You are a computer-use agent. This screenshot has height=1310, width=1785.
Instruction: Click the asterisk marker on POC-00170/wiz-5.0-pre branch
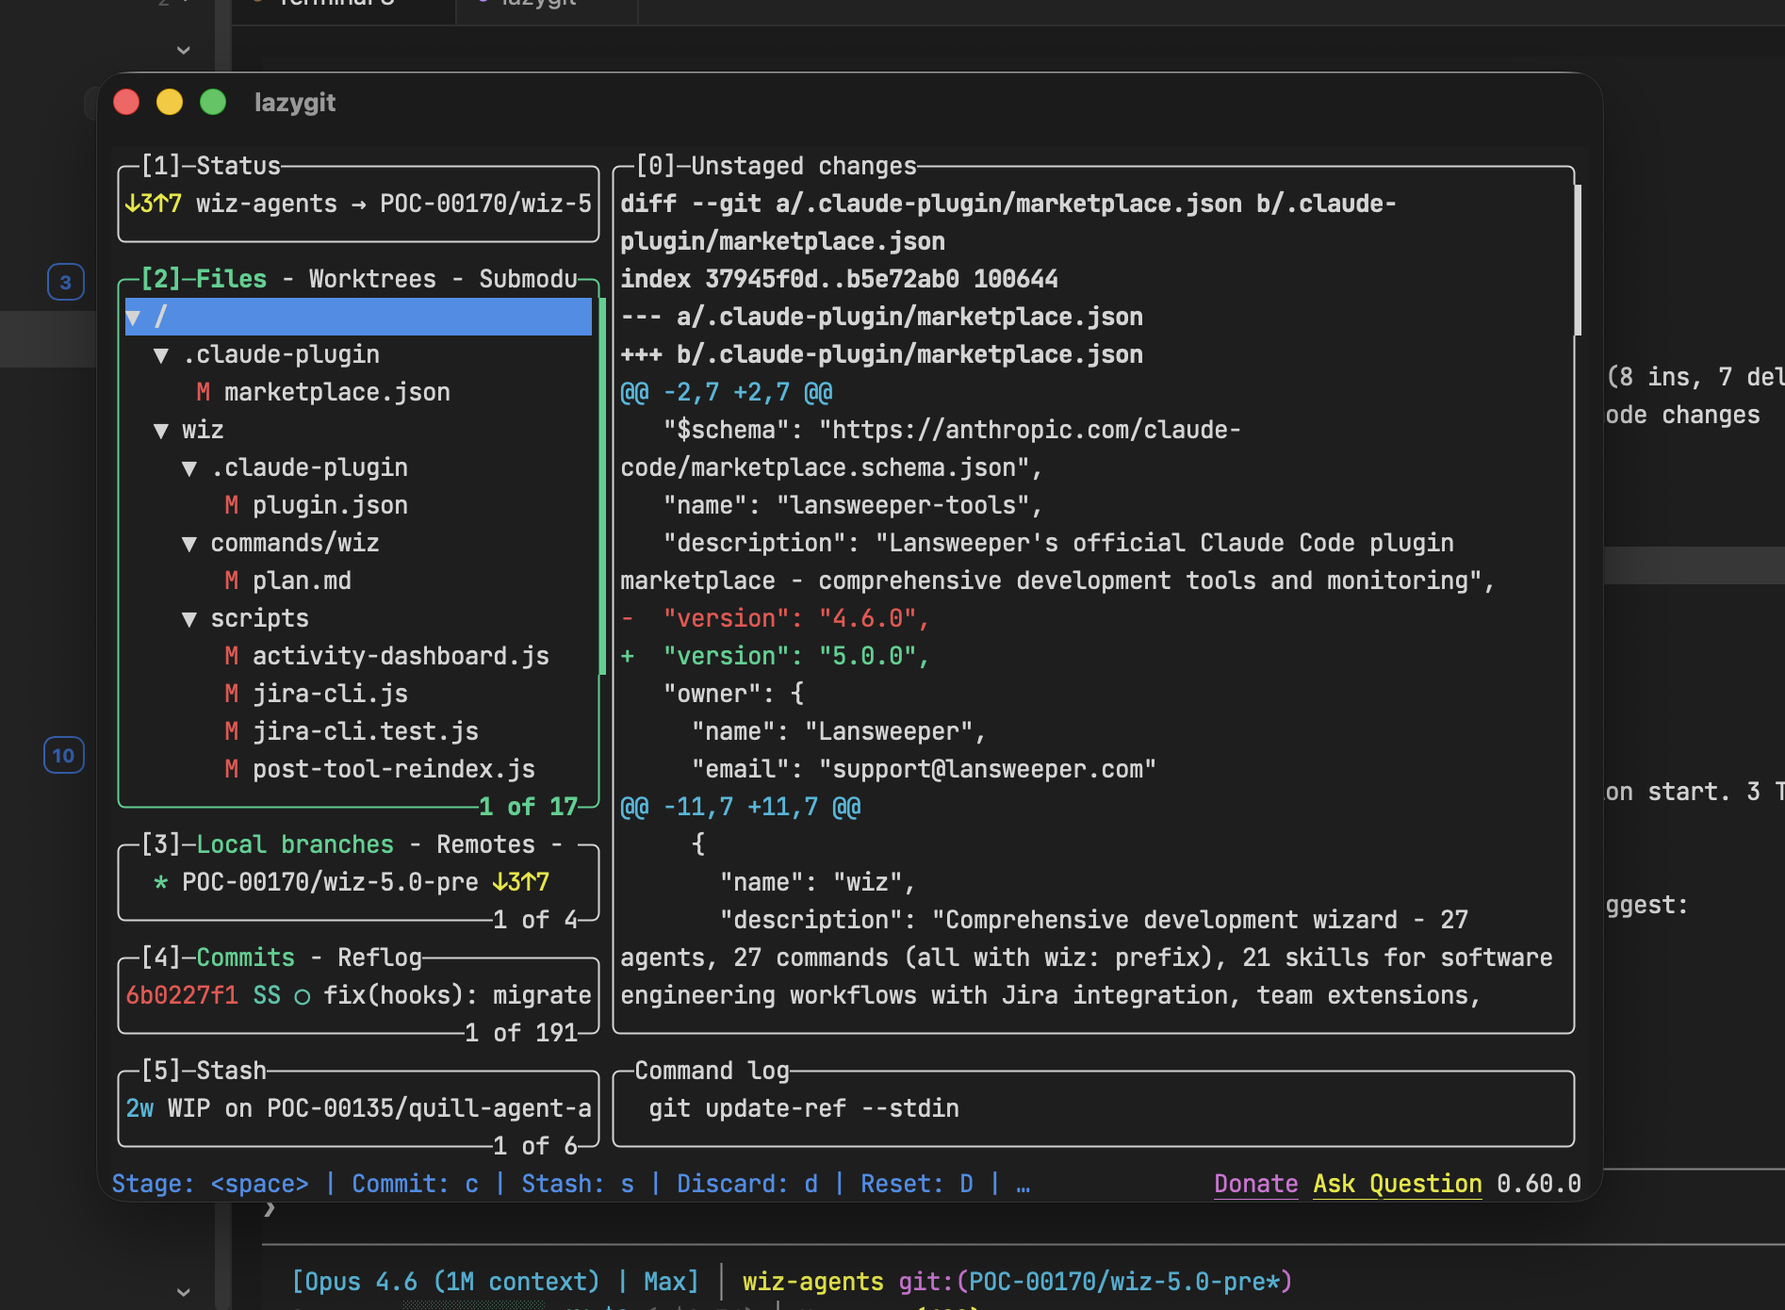(x=160, y=882)
